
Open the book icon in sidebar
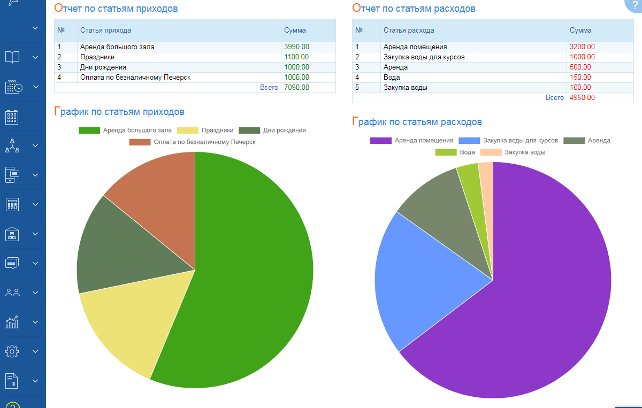click(x=12, y=57)
